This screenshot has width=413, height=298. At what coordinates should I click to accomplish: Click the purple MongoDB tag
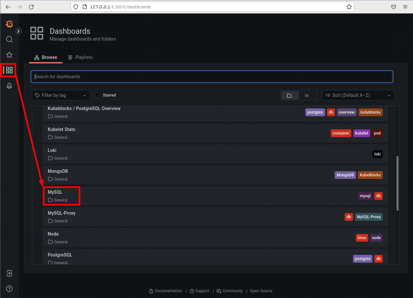click(x=345, y=175)
